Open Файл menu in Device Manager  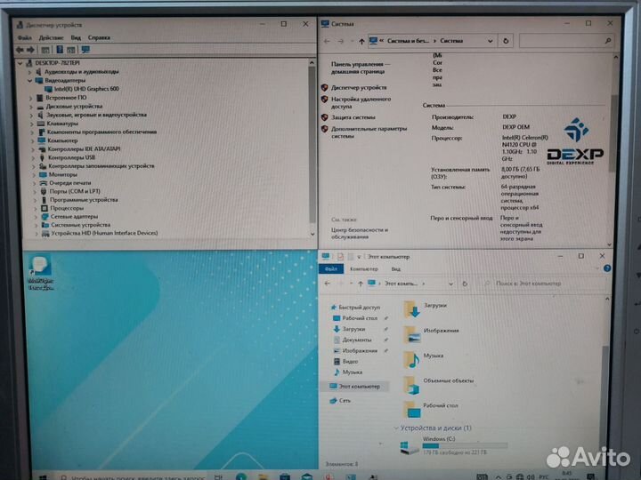[25, 37]
